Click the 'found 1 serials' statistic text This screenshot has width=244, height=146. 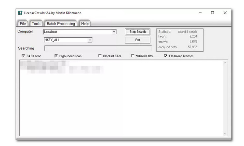click(188, 32)
